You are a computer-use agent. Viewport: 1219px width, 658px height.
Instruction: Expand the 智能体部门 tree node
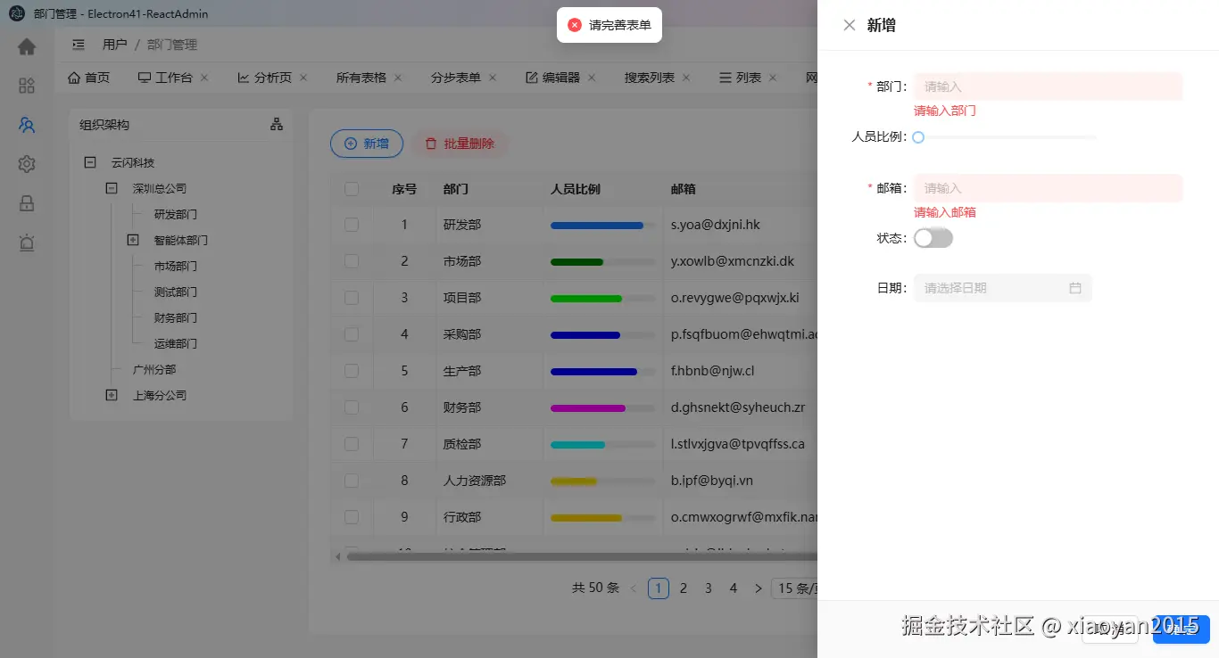click(133, 241)
